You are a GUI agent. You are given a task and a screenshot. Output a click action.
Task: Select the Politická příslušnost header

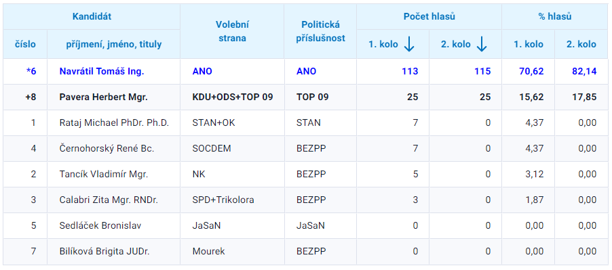pyautogui.click(x=320, y=32)
